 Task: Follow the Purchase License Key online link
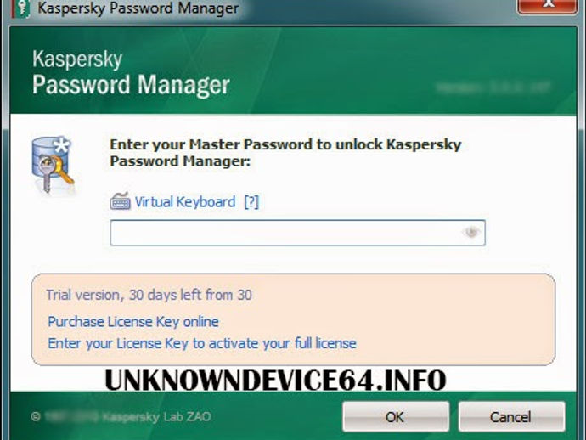click(x=133, y=322)
